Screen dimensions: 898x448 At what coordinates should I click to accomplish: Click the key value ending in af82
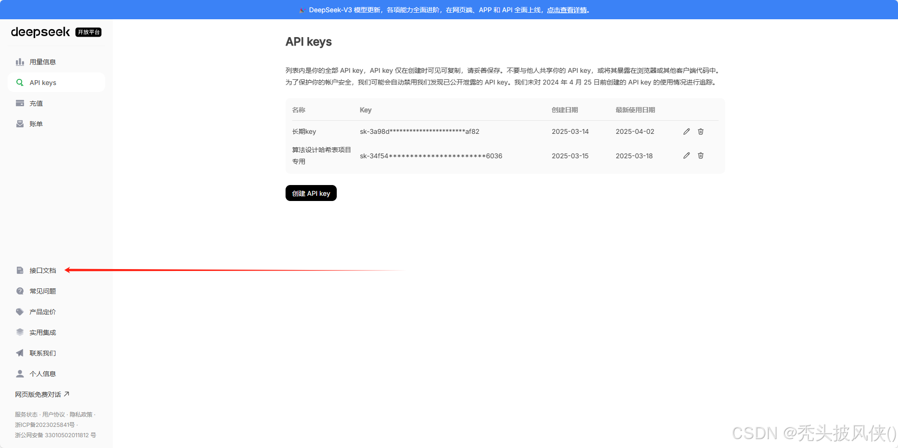coord(419,131)
